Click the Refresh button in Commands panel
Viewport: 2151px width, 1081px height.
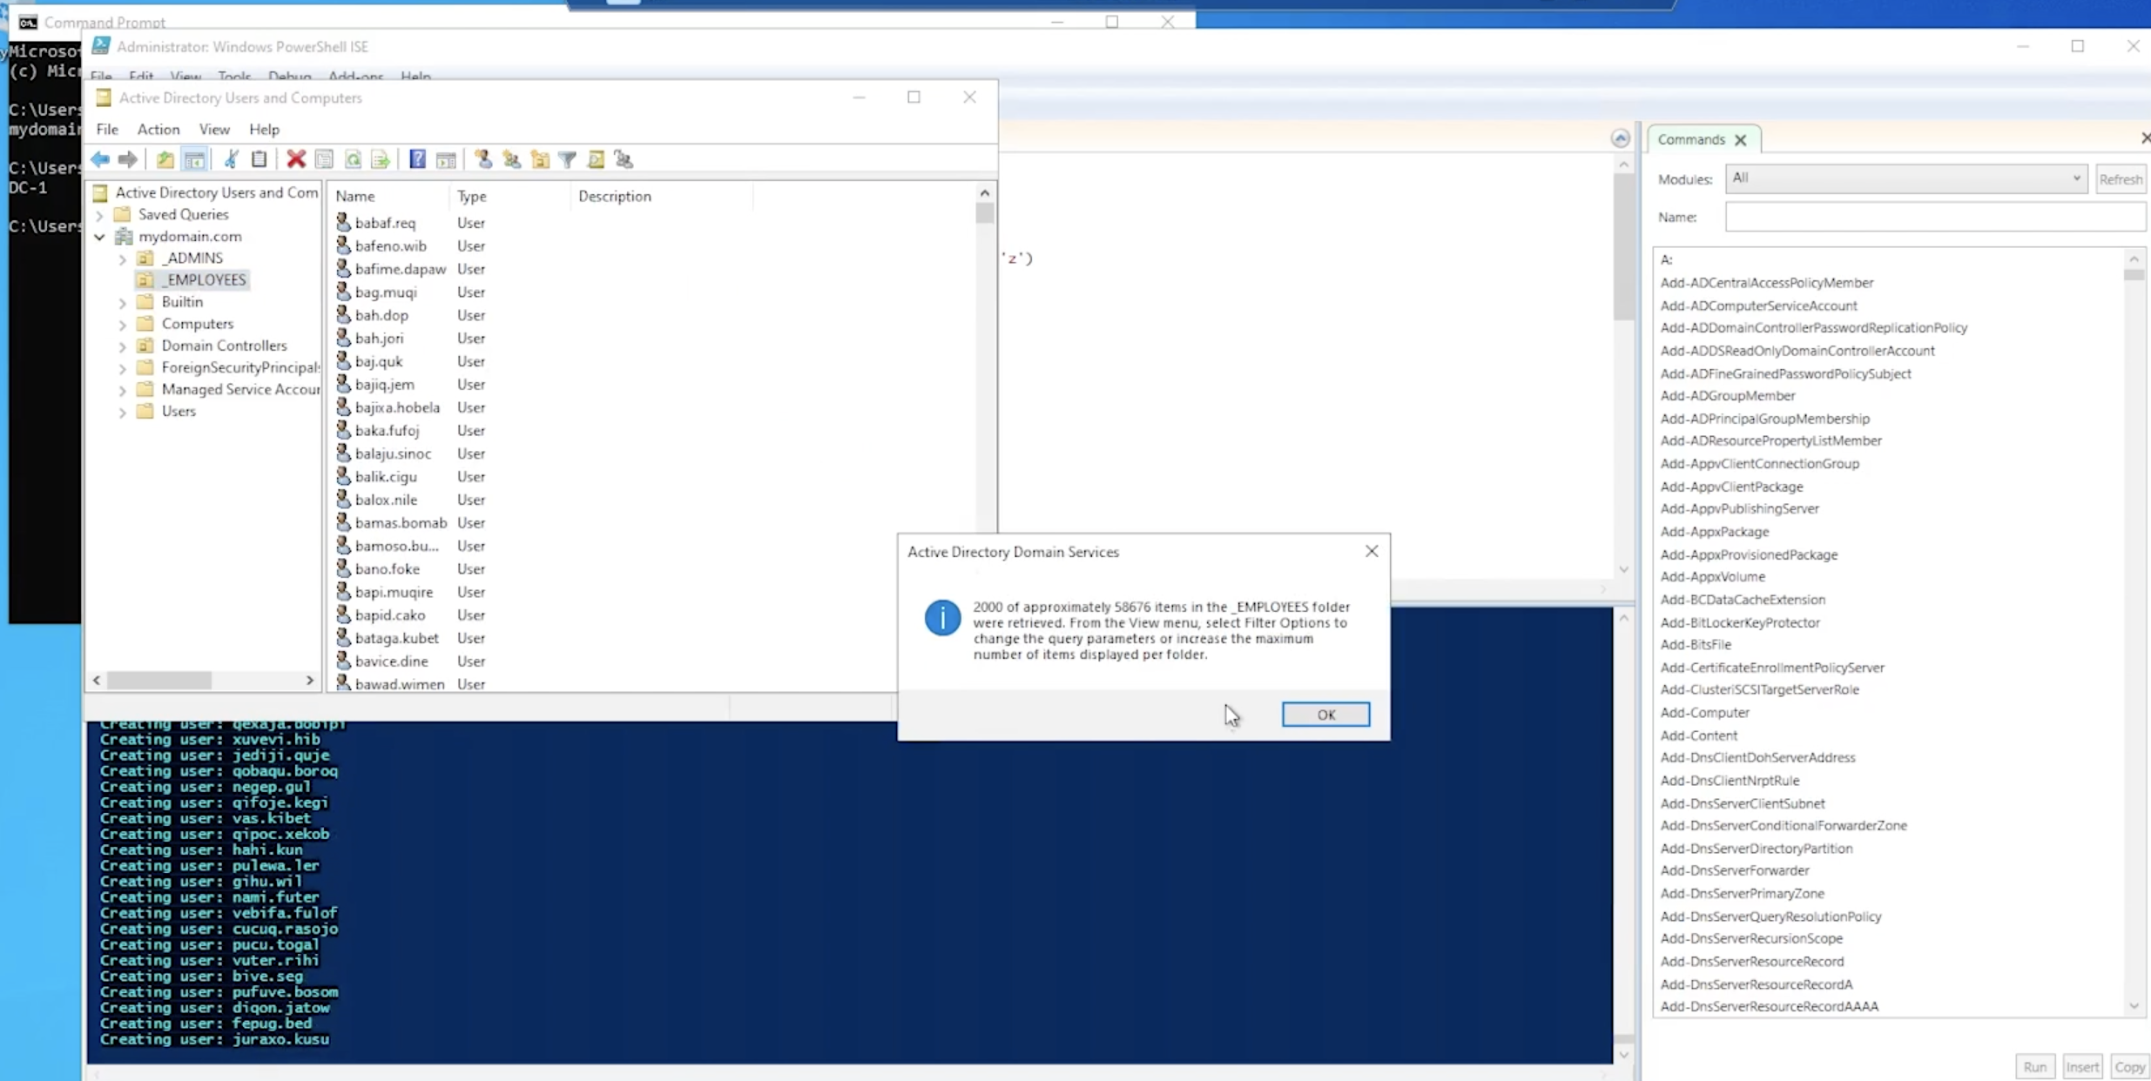tap(2121, 178)
